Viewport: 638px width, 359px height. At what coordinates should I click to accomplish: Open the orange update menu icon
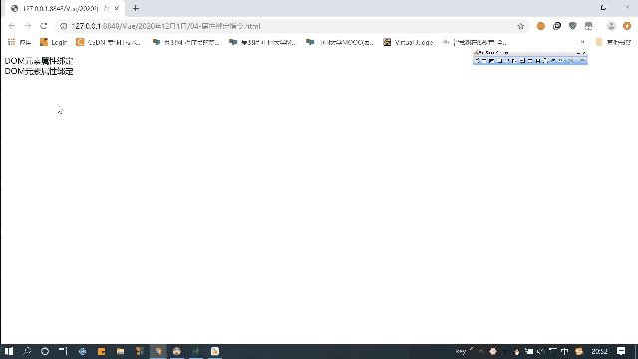coord(627,26)
